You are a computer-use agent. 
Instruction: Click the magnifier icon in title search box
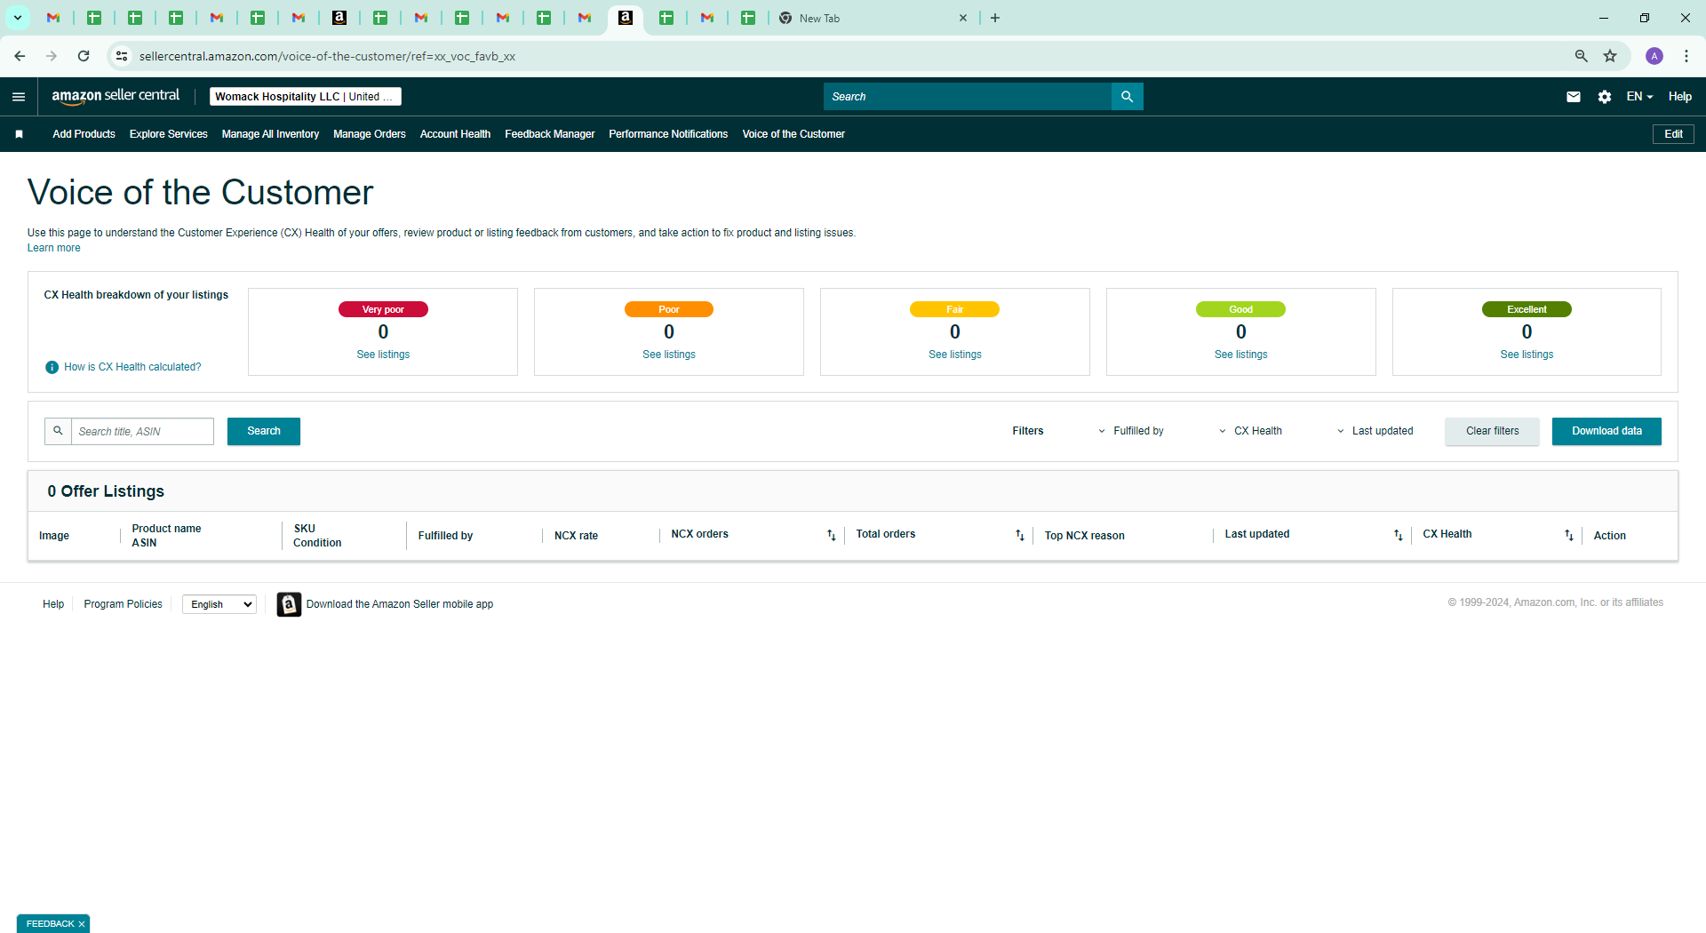point(58,431)
